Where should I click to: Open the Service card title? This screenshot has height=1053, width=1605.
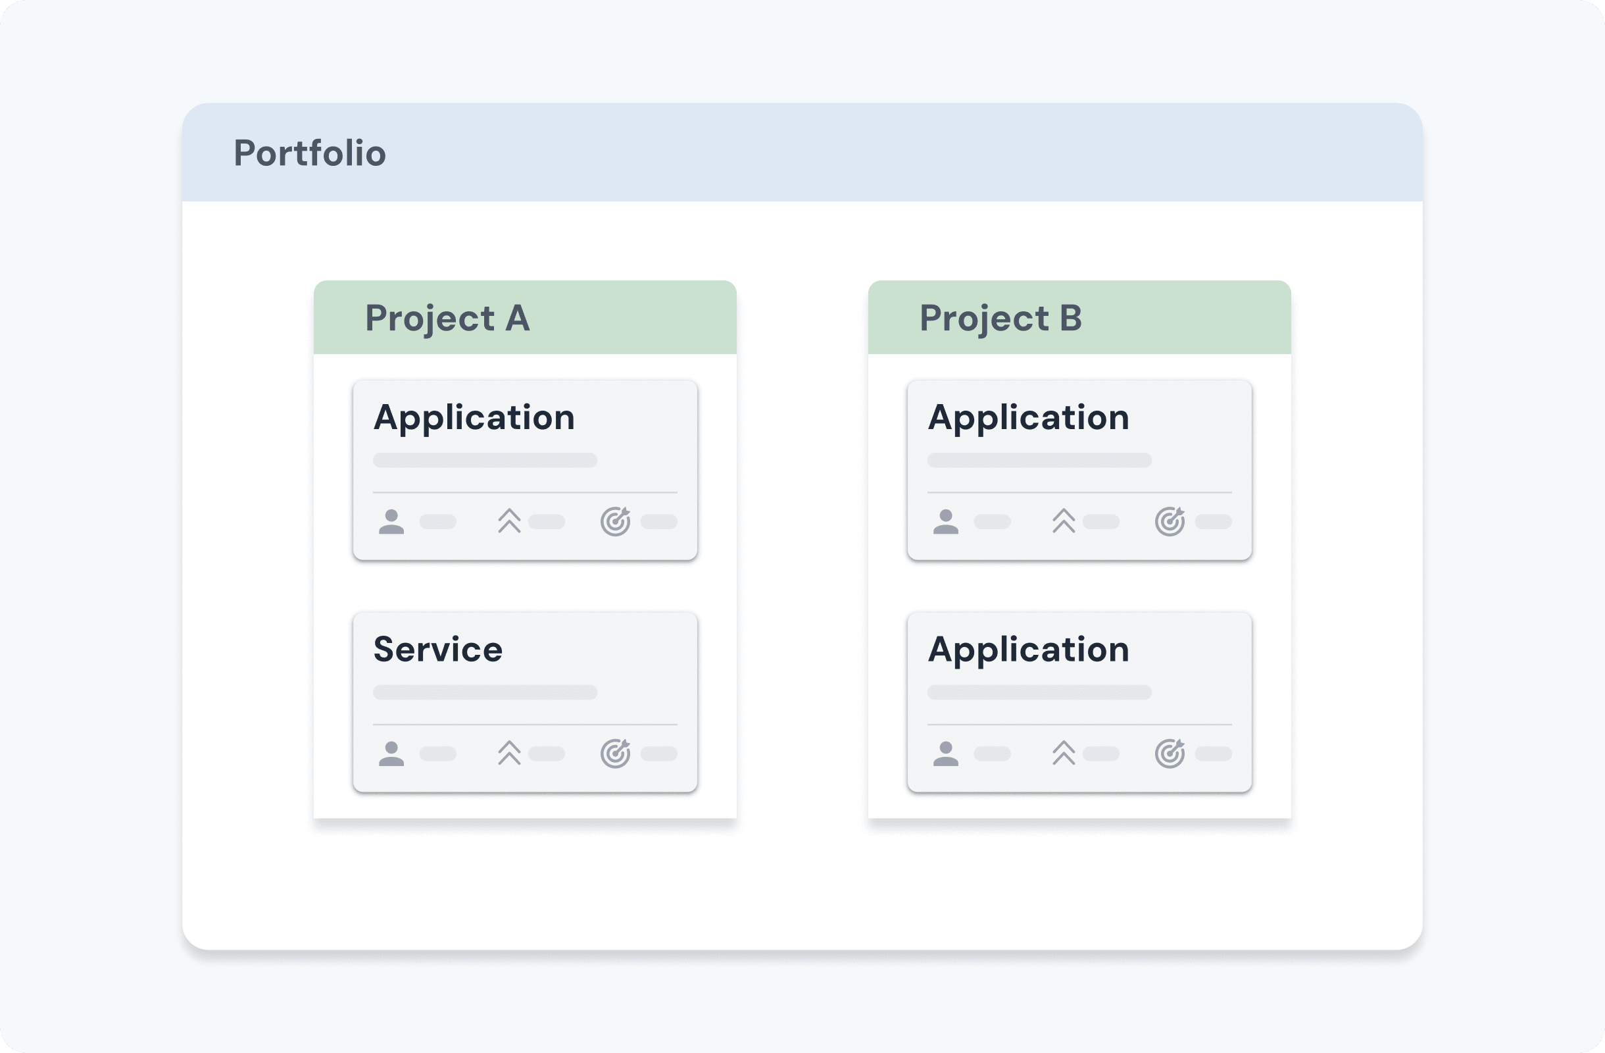437,650
